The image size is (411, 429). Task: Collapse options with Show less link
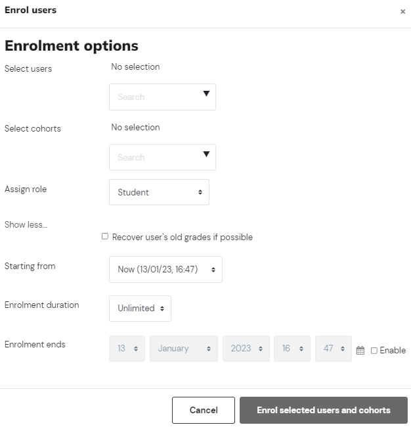[x=26, y=224]
